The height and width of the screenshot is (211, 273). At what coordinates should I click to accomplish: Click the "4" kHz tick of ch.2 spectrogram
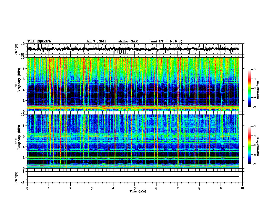click(24, 147)
